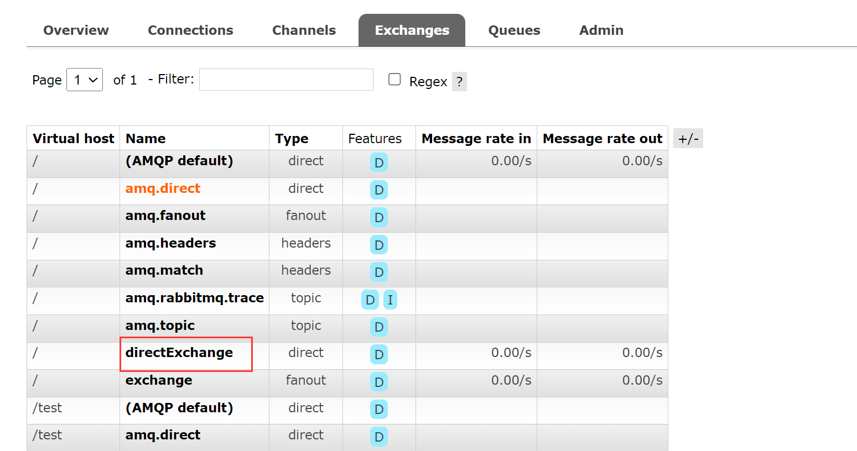Click the topic type of amq.topic
Viewport: 857px width, 451px height.
pos(306,326)
